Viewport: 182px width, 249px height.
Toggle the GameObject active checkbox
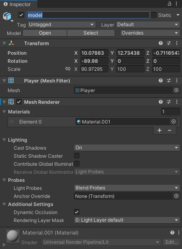[x=21, y=15]
